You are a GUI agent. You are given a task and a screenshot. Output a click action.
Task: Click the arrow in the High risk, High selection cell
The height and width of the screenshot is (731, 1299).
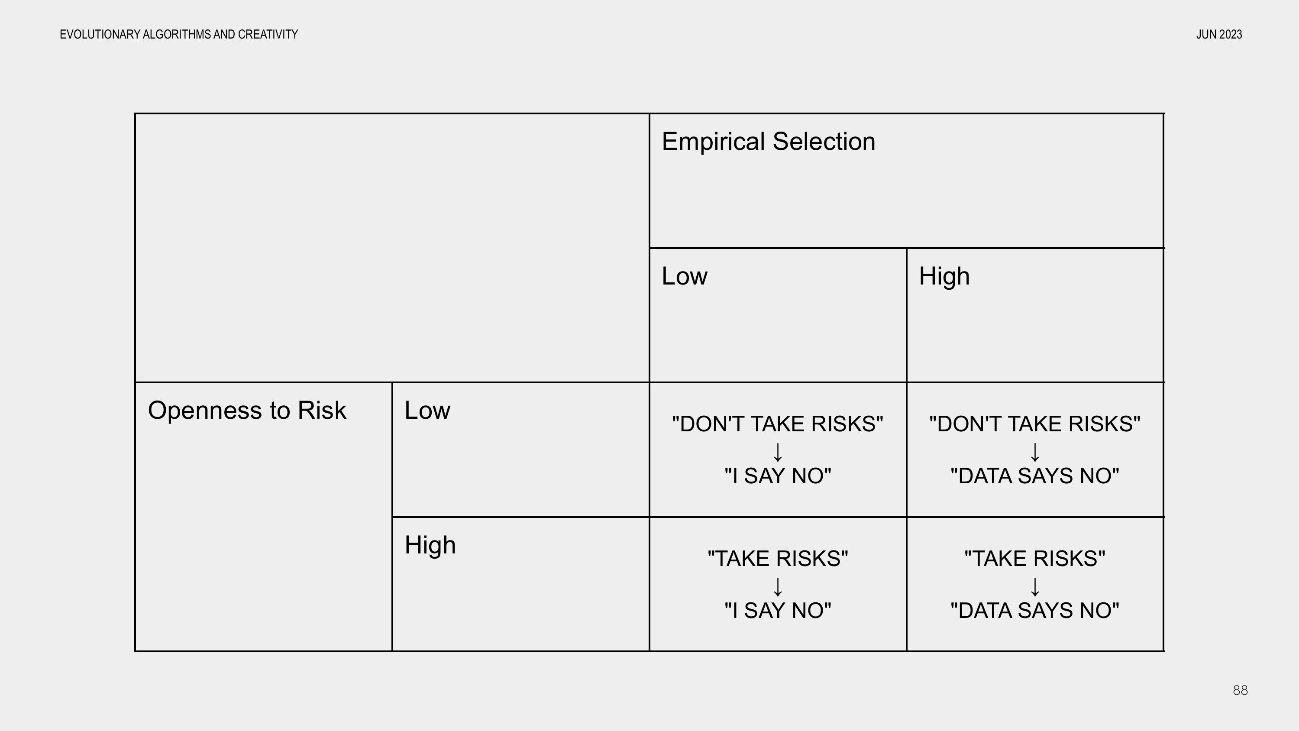point(1035,587)
